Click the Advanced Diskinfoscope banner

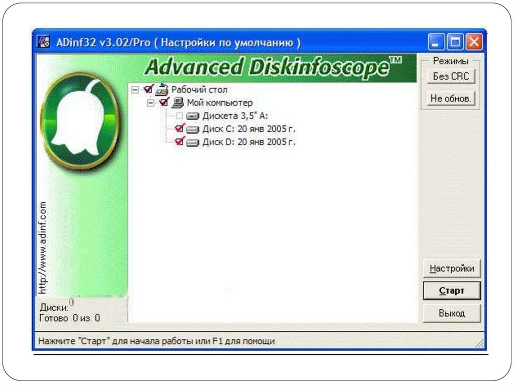point(273,67)
